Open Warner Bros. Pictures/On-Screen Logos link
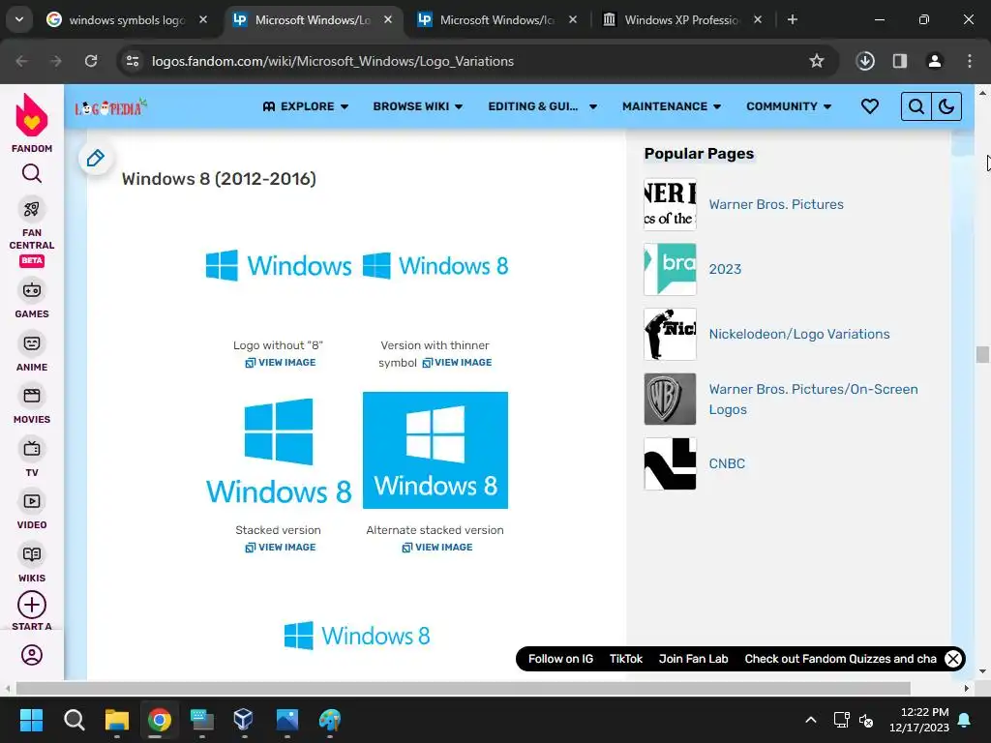This screenshot has width=991, height=743. [x=813, y=400]
